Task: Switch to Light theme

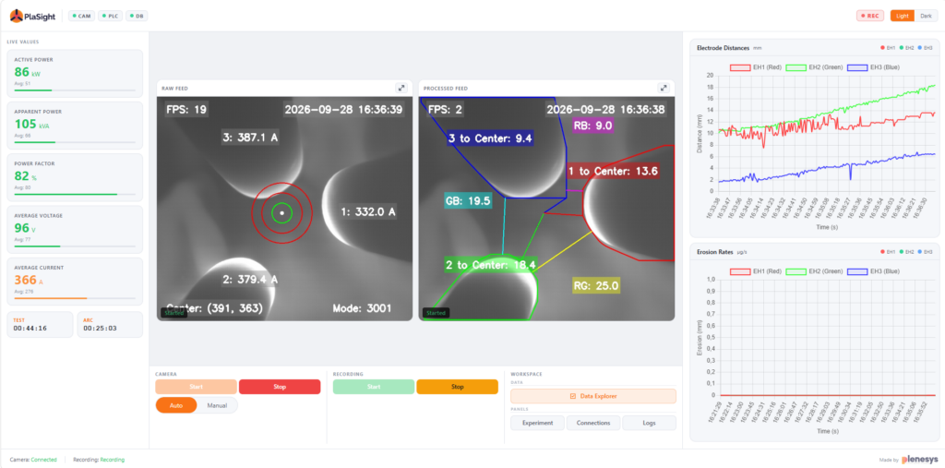Action: click(903, 17)
